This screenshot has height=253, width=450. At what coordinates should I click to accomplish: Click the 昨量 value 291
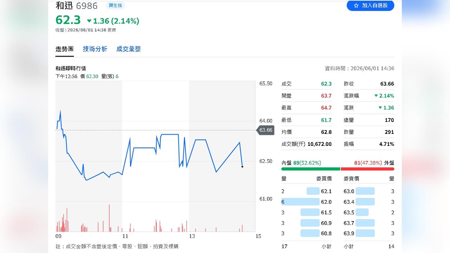[x=390, y=132]
